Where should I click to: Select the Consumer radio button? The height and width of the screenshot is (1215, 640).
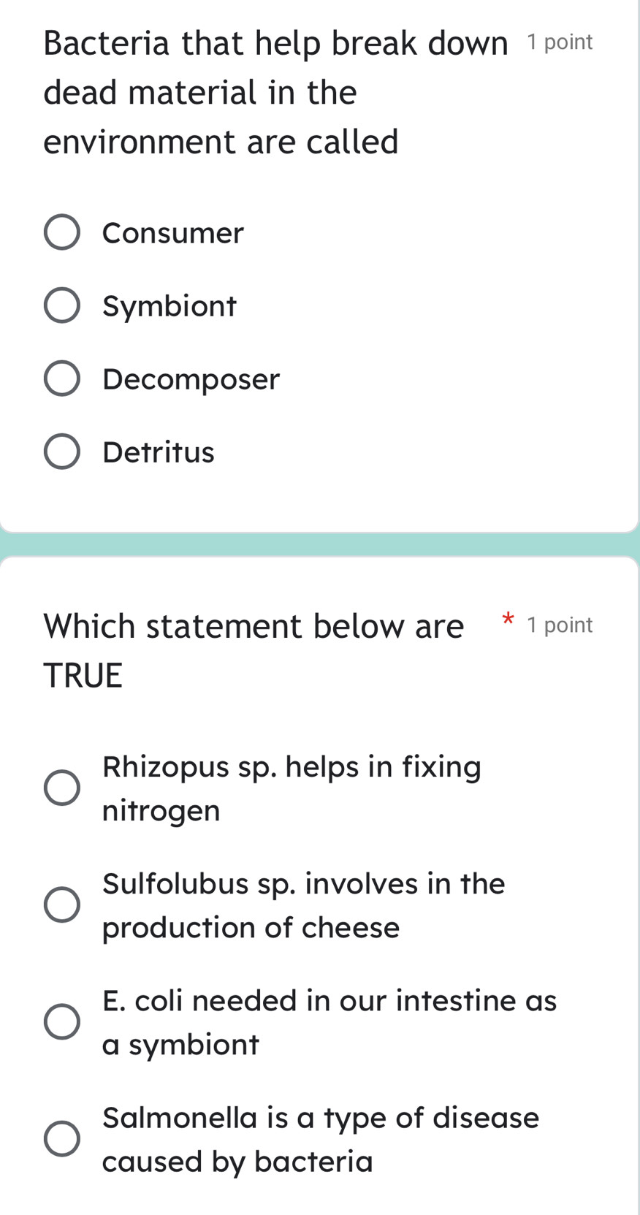(62, 232)
